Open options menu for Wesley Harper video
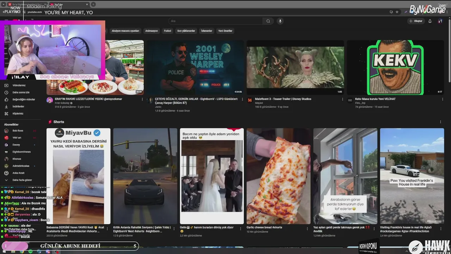This screenshot has height=254, width=451. coord(242,99)
